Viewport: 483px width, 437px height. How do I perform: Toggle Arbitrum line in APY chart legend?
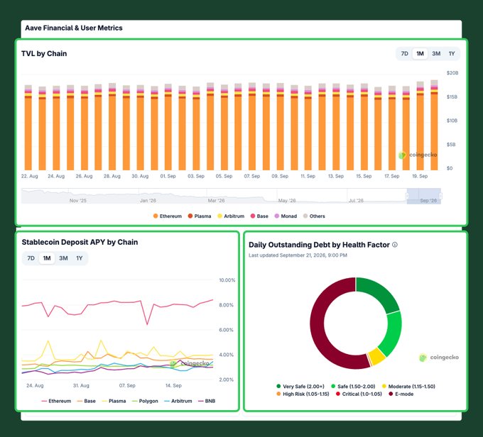(178, 401)
